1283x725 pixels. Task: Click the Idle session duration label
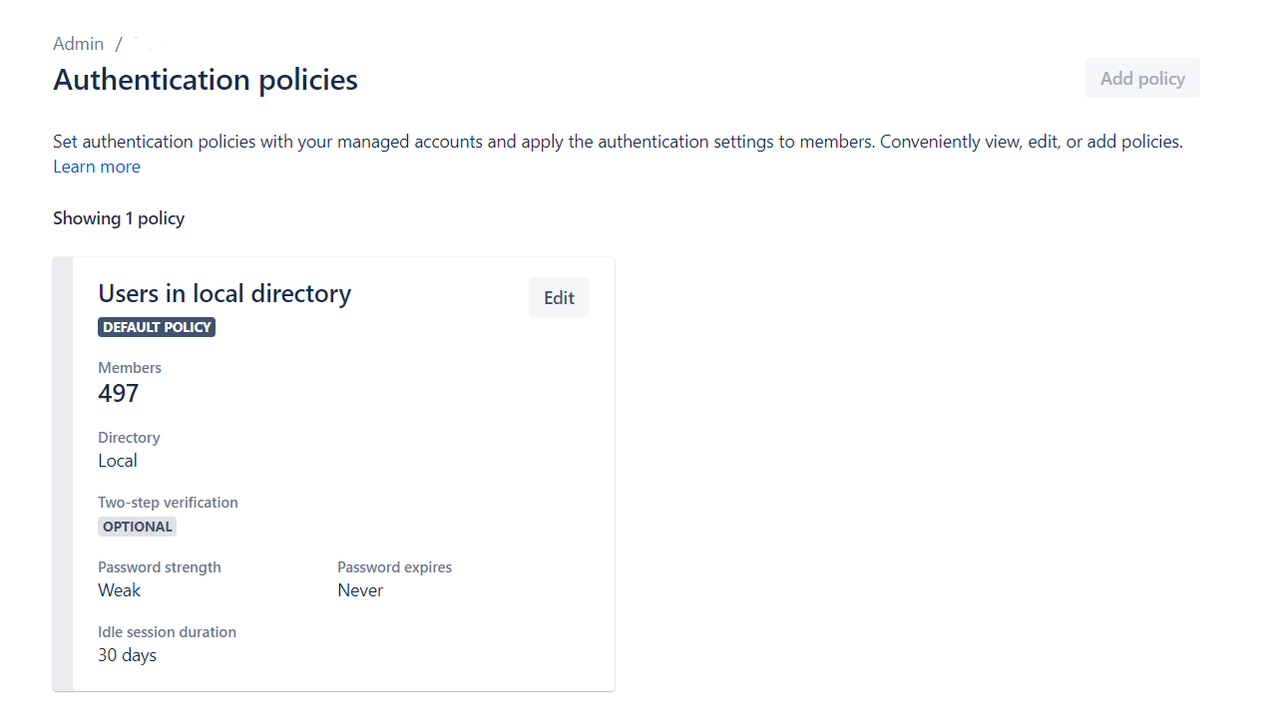click(167, 632)
